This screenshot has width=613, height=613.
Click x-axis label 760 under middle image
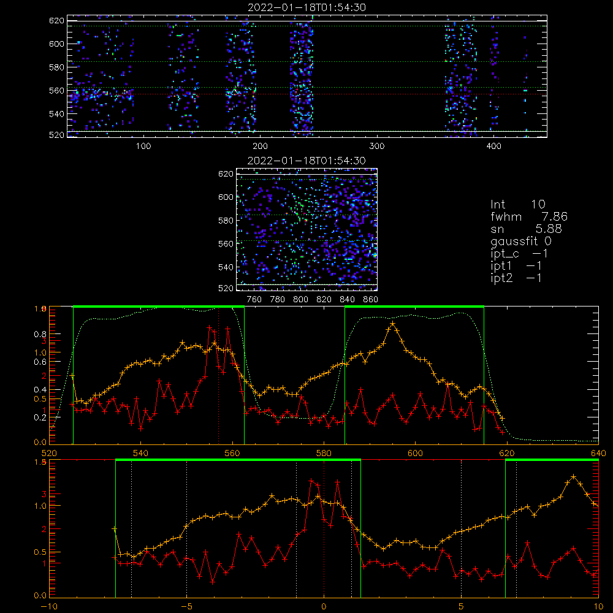click(254, 300)
